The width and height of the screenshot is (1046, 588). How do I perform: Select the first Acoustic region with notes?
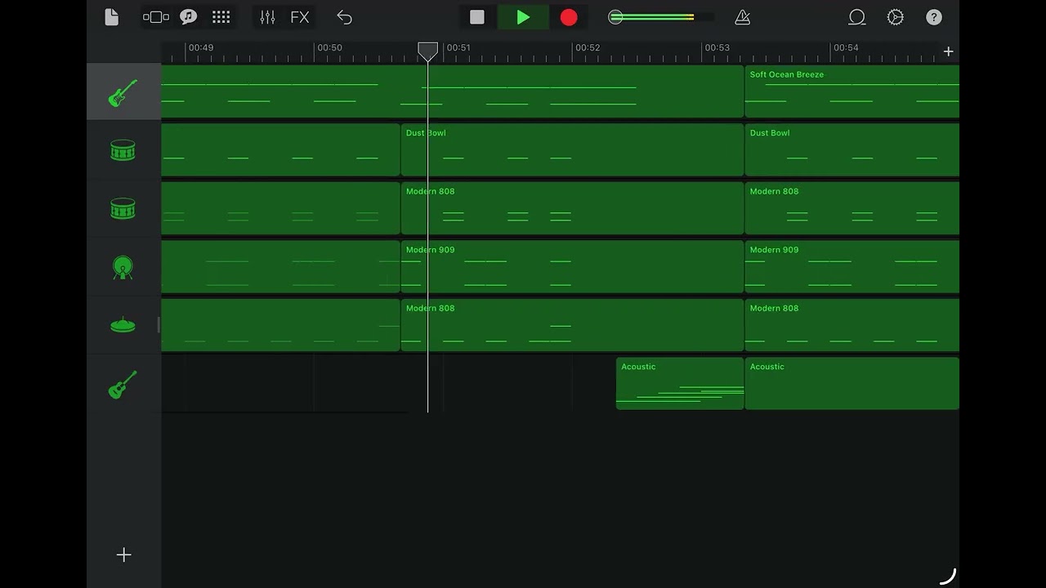pyautogui.click(x=680, y=383)
